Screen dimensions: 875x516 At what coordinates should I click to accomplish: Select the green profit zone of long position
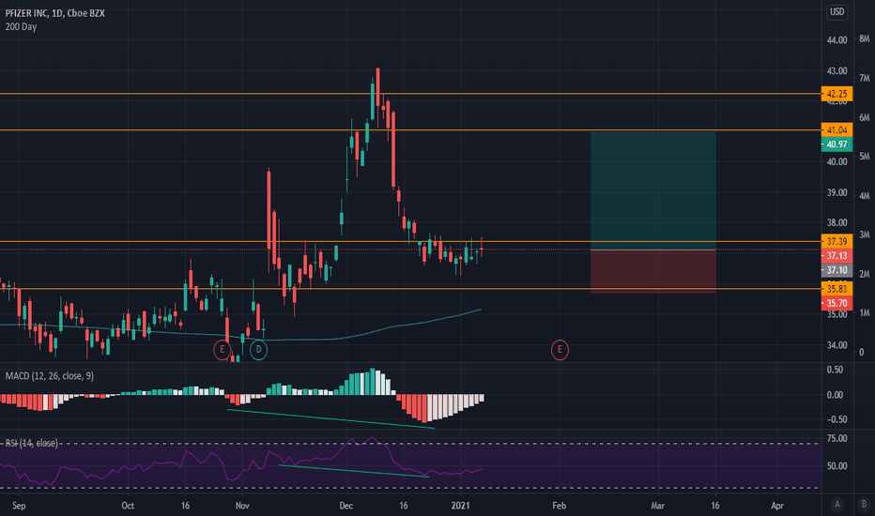[x=652, y=190]
